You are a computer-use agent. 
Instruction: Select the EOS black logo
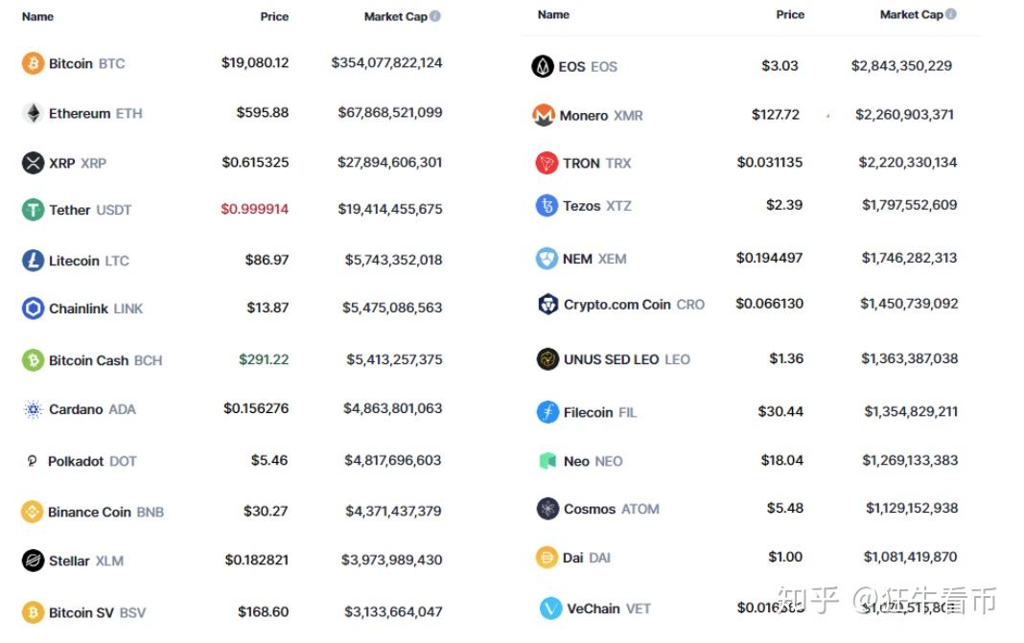click(545, 66)
